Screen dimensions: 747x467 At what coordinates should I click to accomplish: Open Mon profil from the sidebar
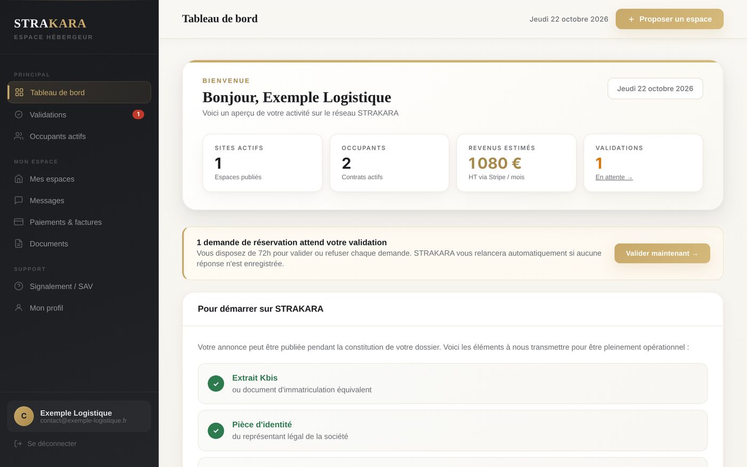[x=79, y=308]
